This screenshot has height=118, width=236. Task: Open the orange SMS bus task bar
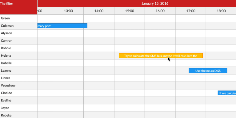click(161, 55)
